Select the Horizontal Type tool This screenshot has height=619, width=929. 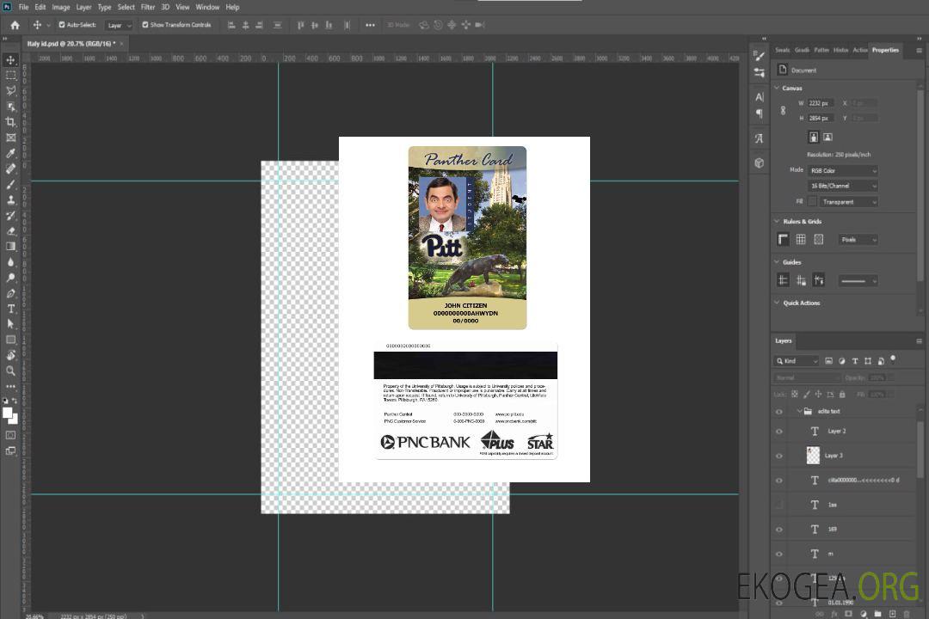coord(10,309)
